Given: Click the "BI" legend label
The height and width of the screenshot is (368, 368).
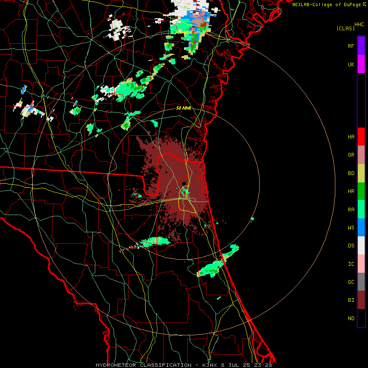Looking at the screenshot, I should point(351,300).
